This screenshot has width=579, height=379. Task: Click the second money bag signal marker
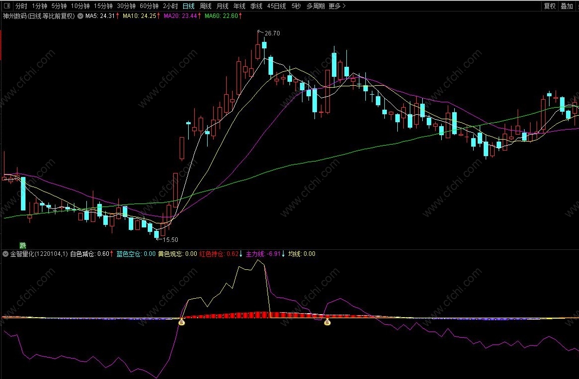click(x=327, y=322)
